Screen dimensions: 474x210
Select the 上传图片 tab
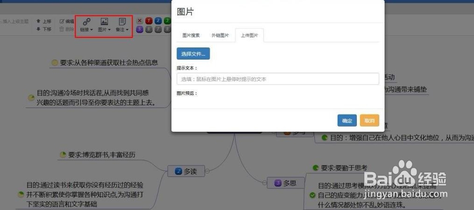(x=249, y=35)
